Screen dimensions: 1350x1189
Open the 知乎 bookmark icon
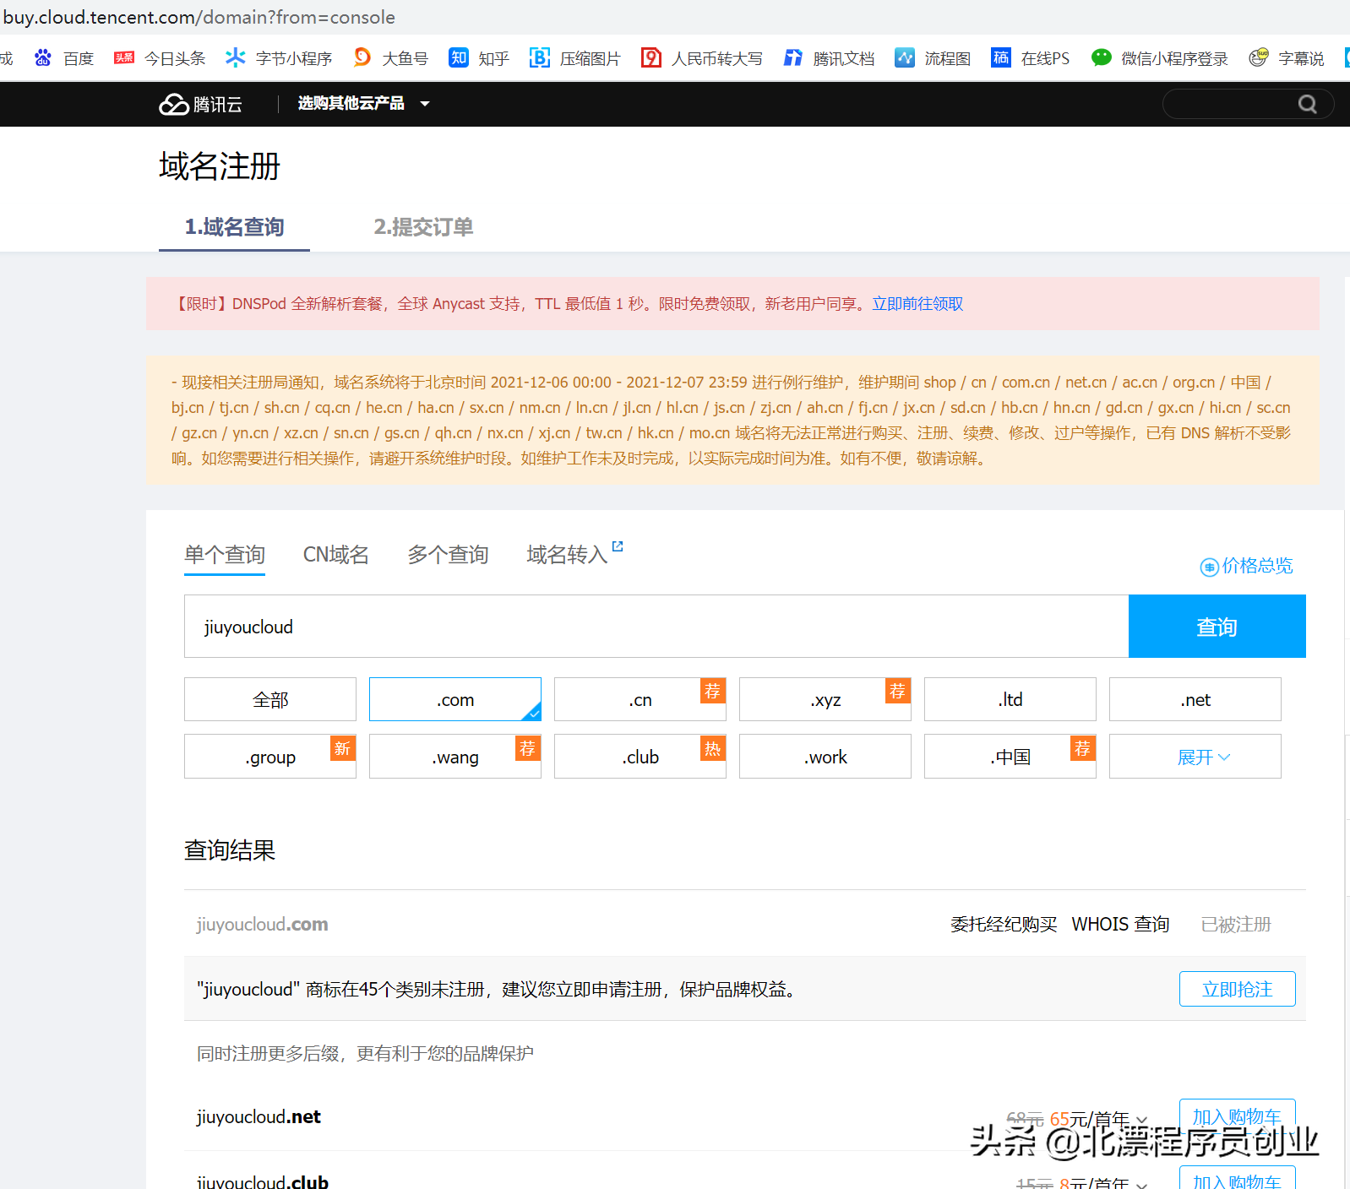click(459, 57)
